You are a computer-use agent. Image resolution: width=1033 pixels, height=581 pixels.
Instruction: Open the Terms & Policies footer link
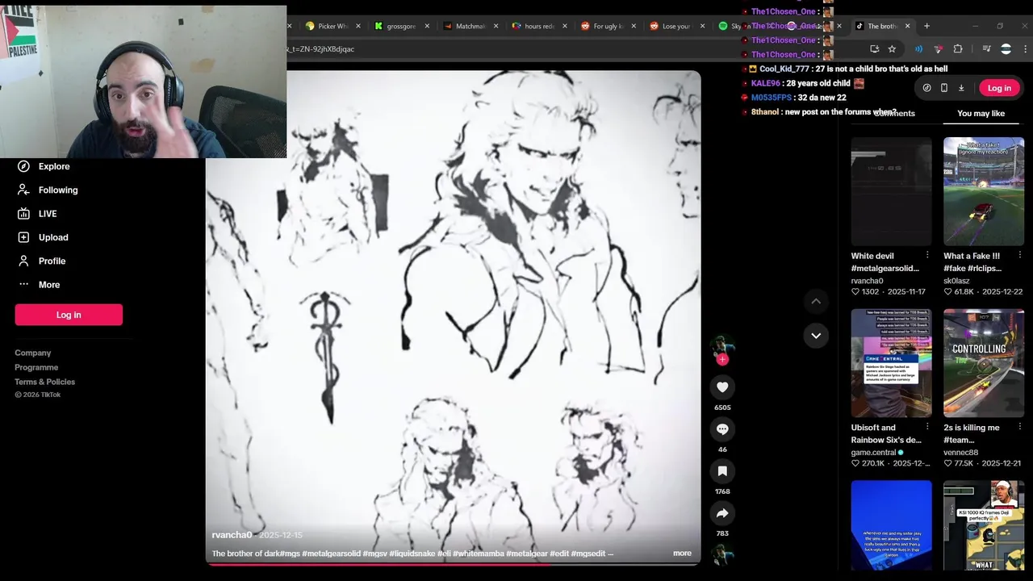44,382
